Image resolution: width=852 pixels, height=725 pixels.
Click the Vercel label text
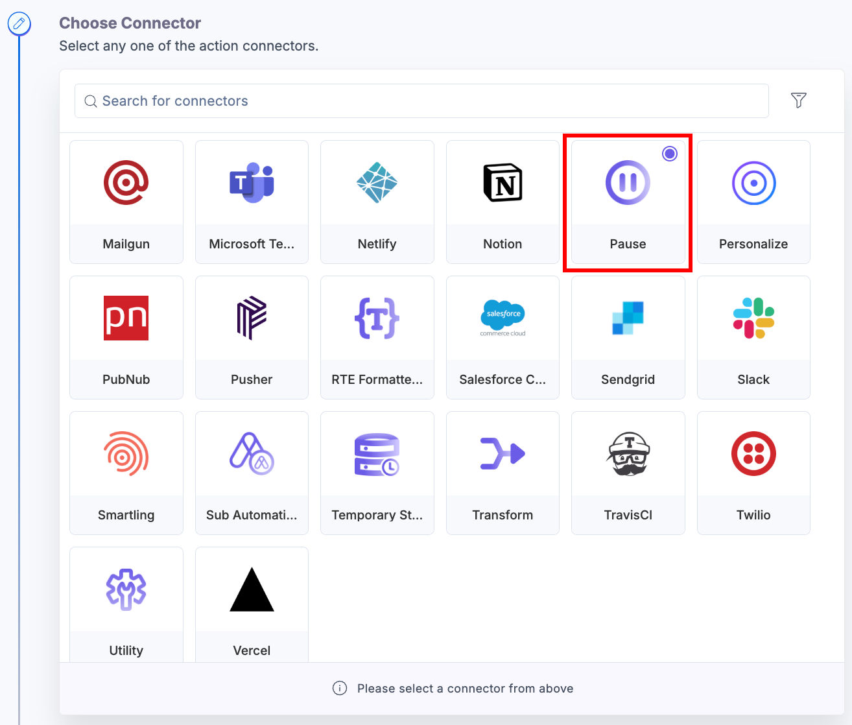pos(252,650)
